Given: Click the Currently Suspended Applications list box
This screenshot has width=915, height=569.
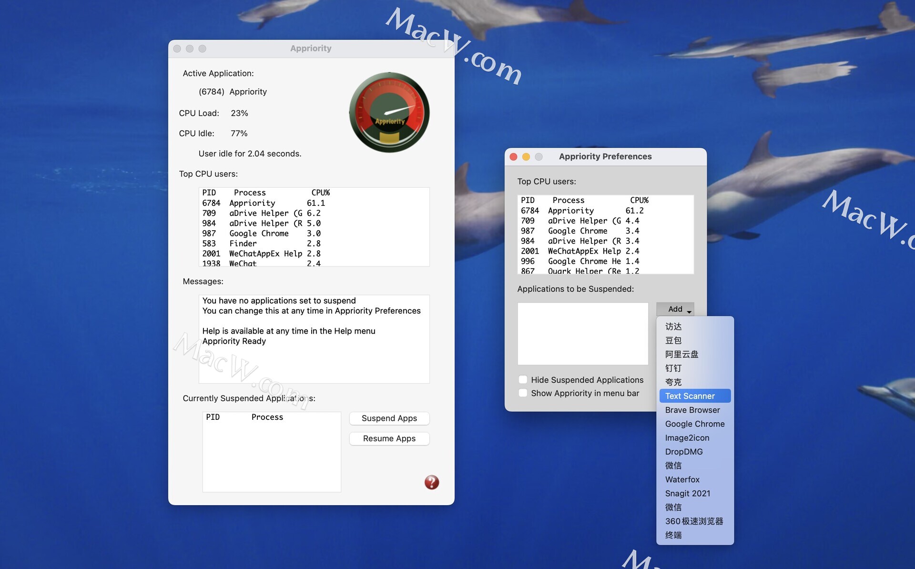Looking at the screenshot, I should click(272, 452).
